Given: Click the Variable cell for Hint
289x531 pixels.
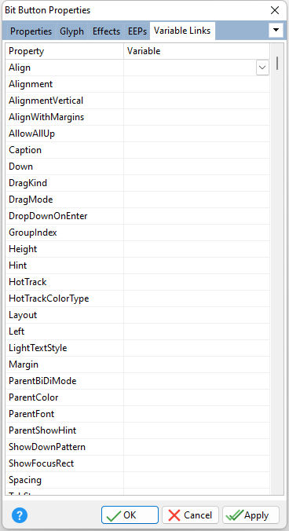Looking at the screenshot, I should [x=196, y=265].
